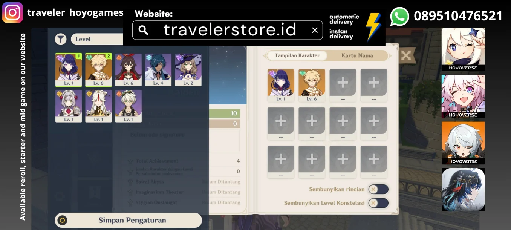Select blond Traveler Lv. 6 in character list
Image resolution: width=511 pixels, height=230 pixels.
[x=98, y=70]
